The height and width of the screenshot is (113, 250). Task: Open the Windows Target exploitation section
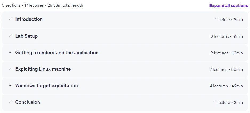click(46, 86)
